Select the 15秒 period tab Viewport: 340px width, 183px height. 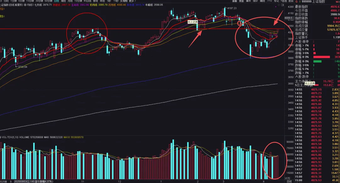(x=116, y=1)
